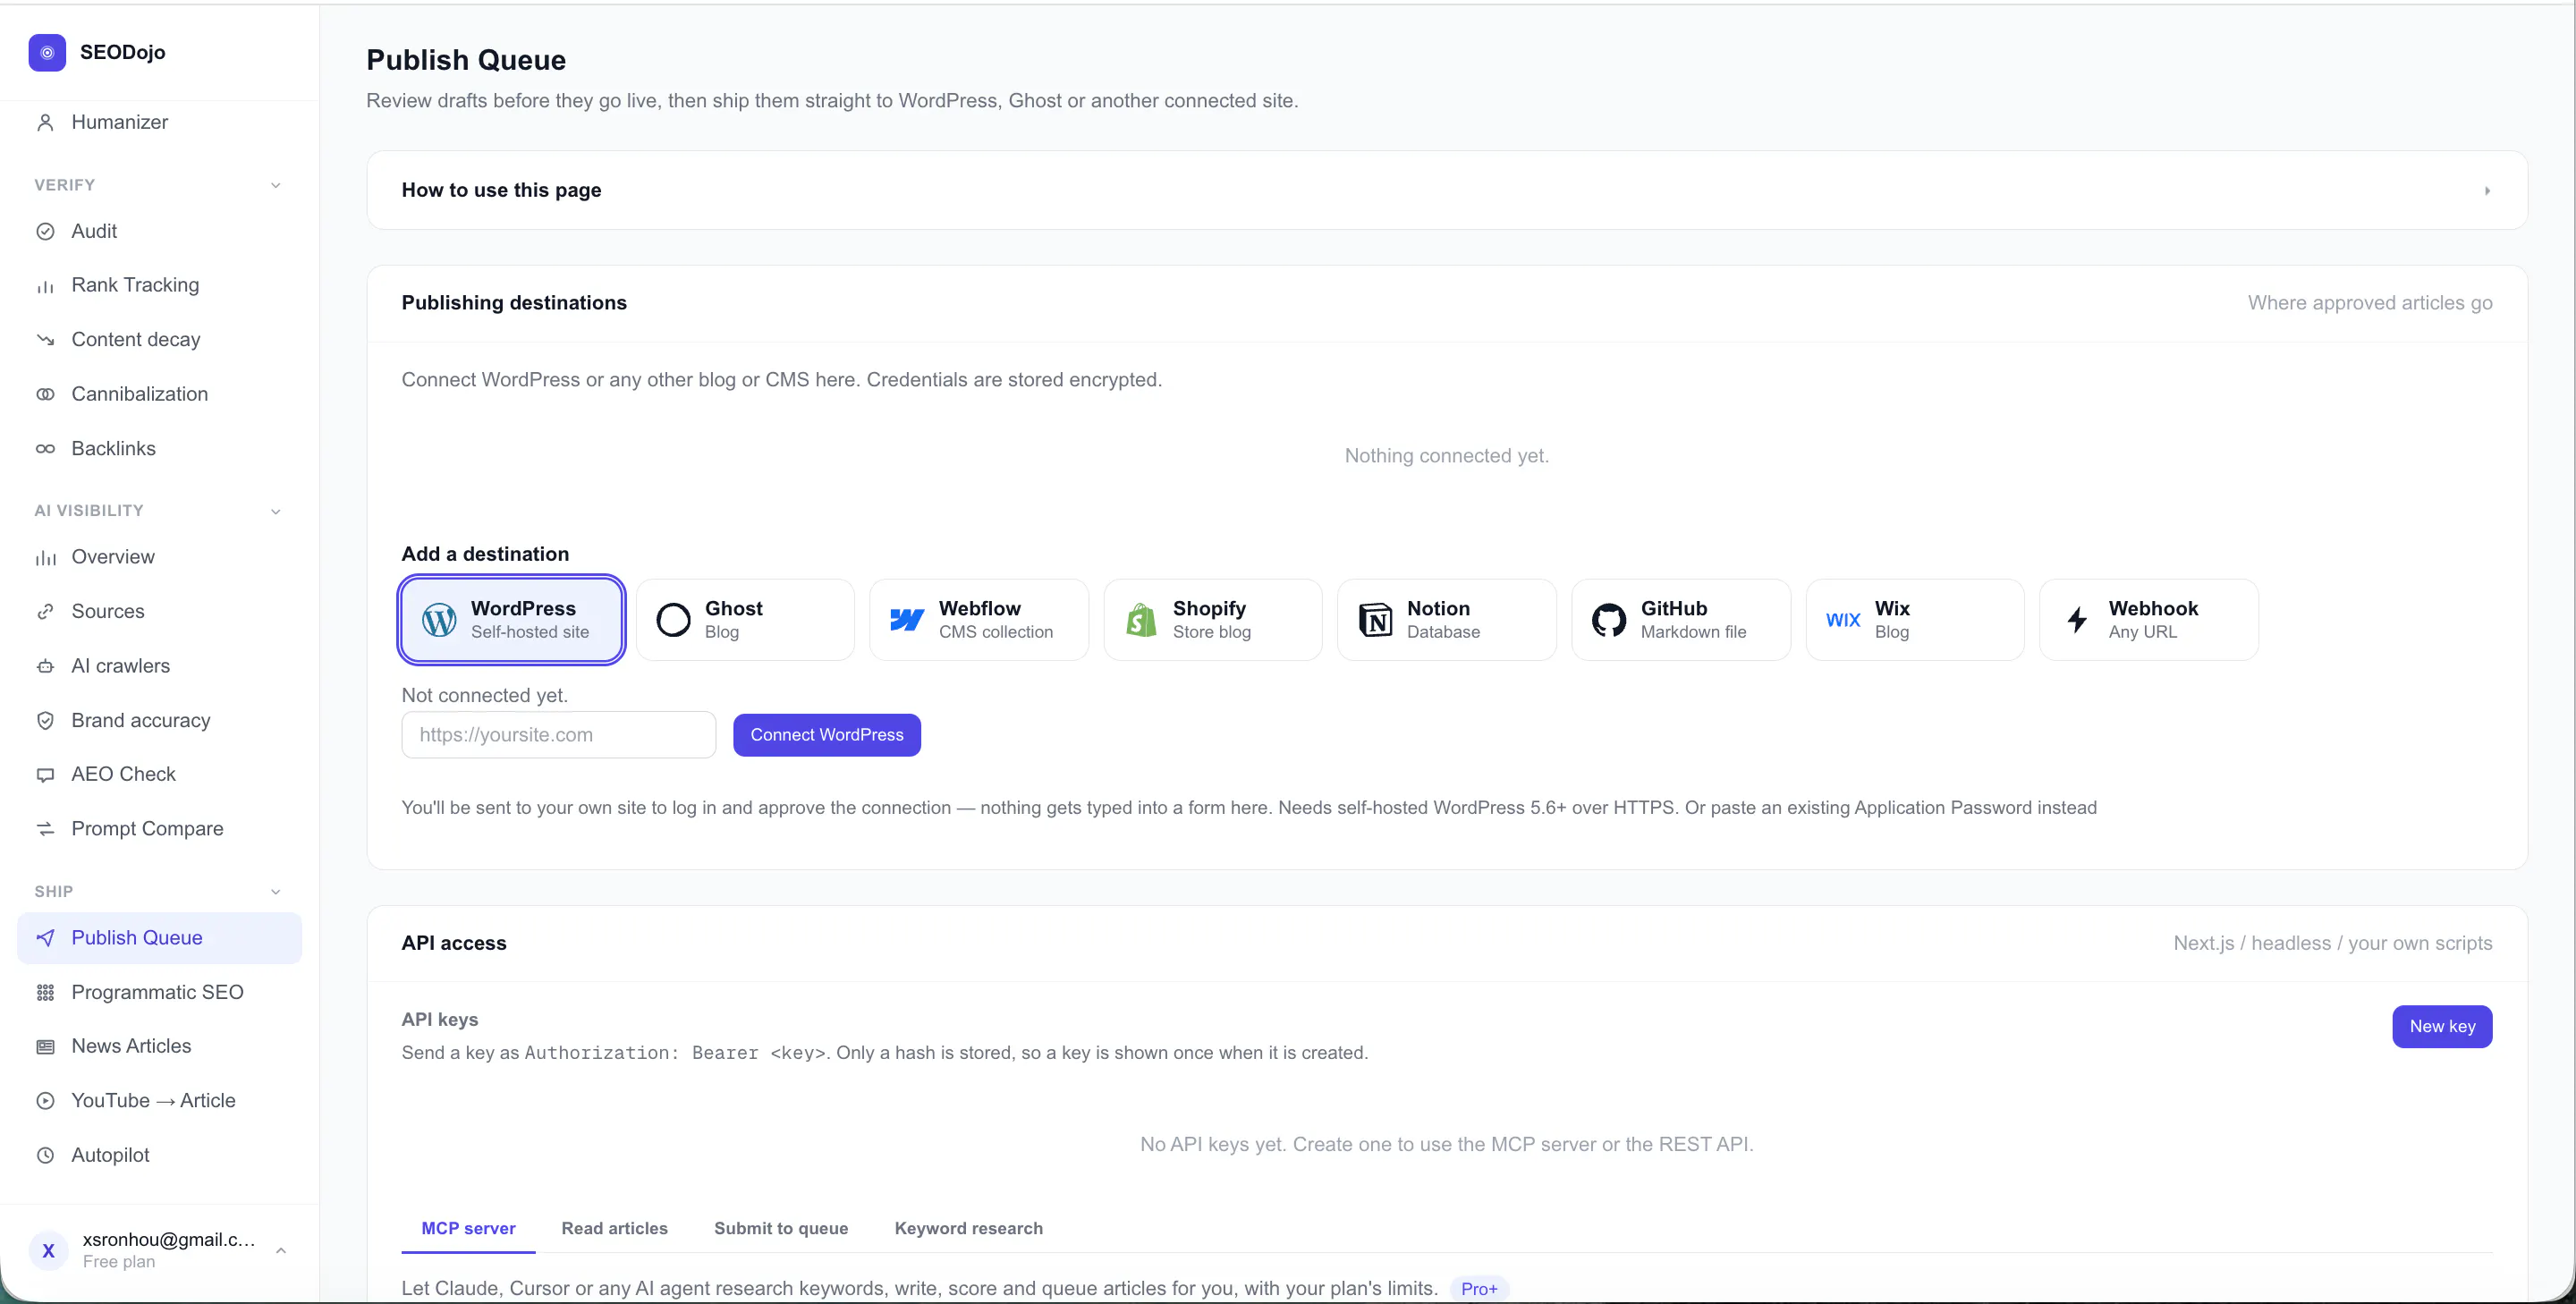The image size is (2576, 1304).
Task: Open the Humanizer person icon
Action: (x=45, y=122)
